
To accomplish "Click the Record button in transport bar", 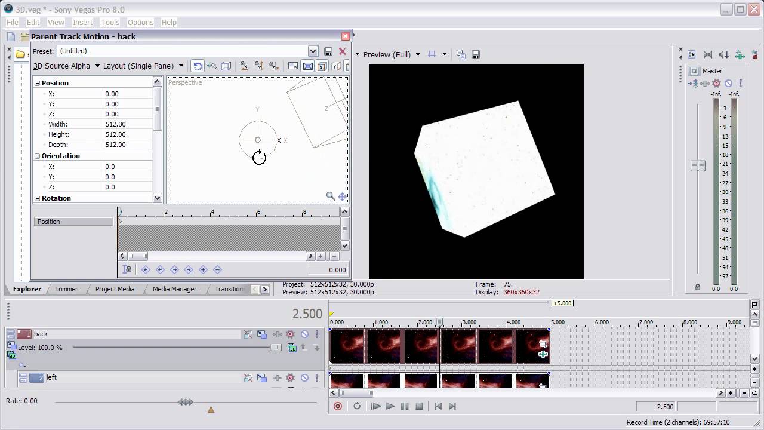I will [338, 406].
